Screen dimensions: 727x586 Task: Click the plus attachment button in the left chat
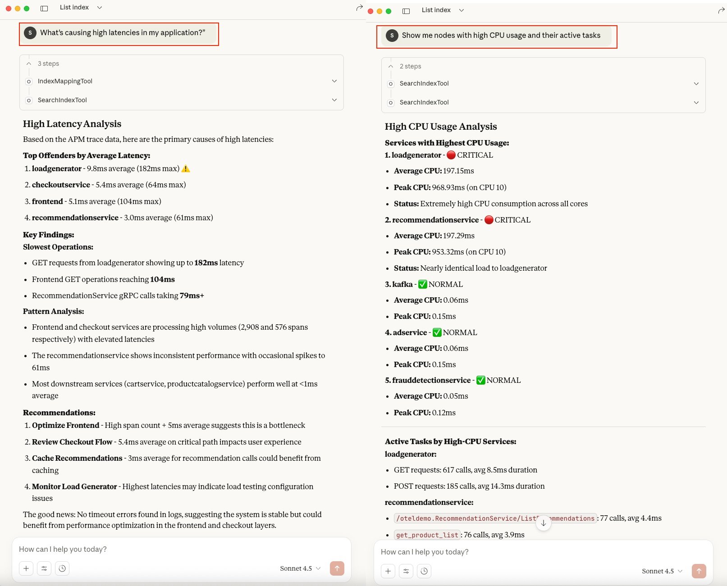pos(26,568)
